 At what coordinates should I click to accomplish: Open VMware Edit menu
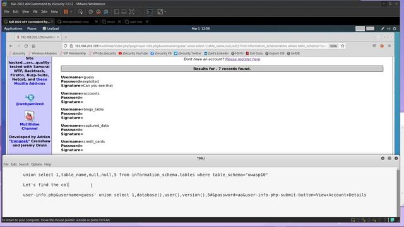16,11
